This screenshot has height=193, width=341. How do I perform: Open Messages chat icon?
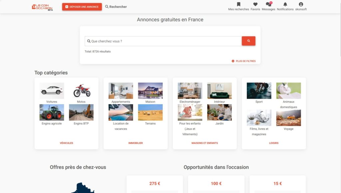click(268, 4)
